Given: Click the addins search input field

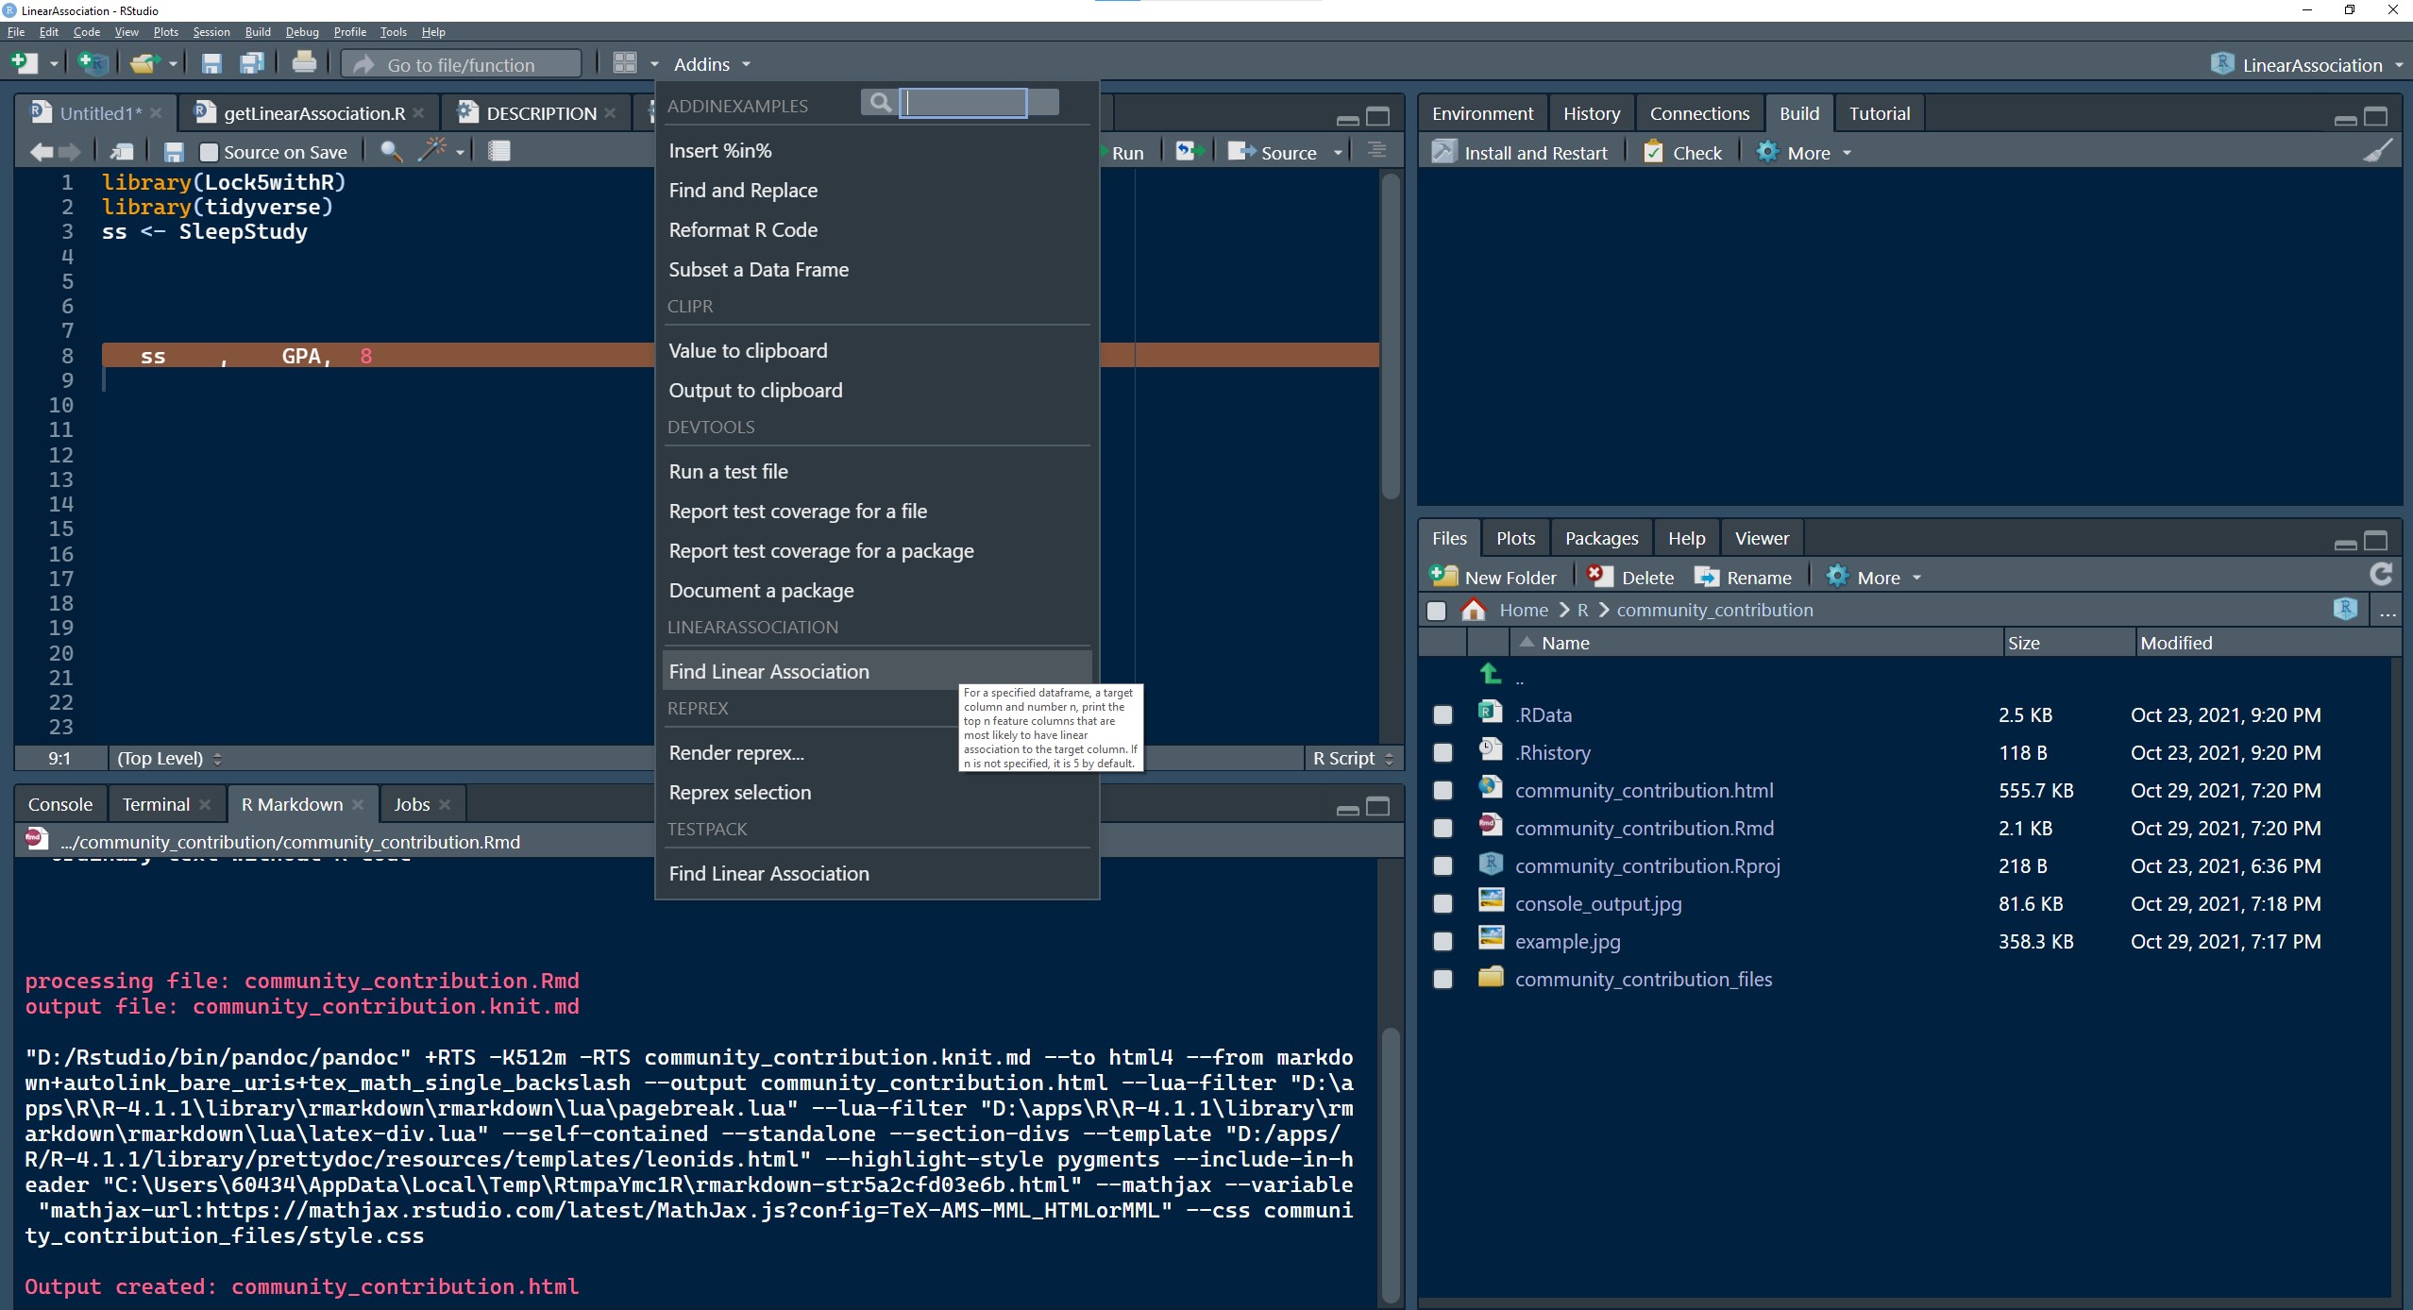Looking at the screenshot, I should [x=964, y=102].
